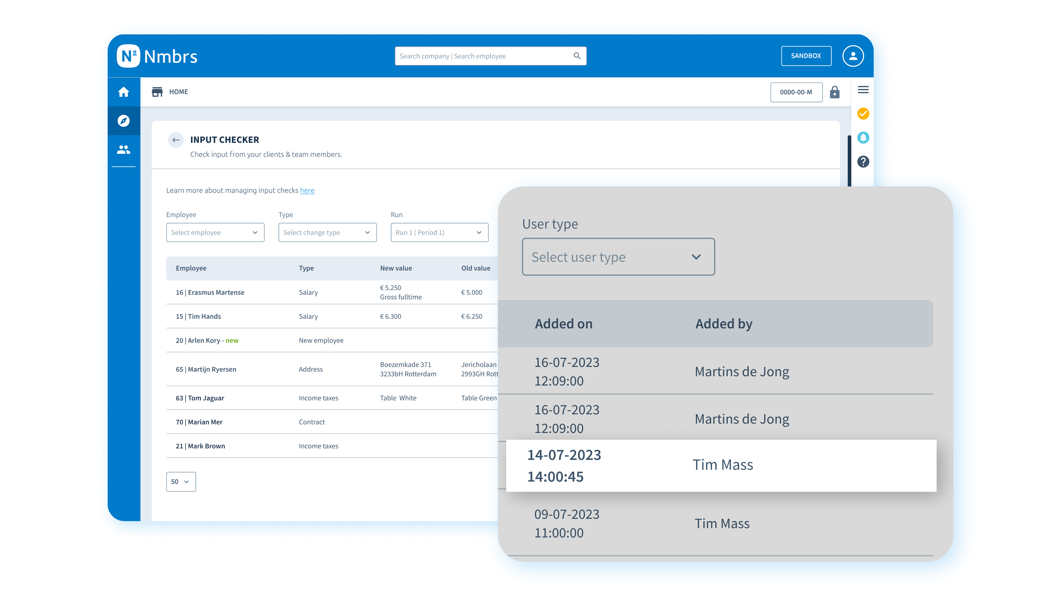Image resolution: width=1060 pixels, height=596 pixels.
Task: Open the Run 1 (Period 1) dropdown
Action: point(439,232)
